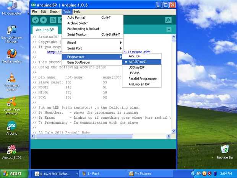Expand the Java taskbar group arrow
Screen dimensions: 237x178
pyautogui.click(x=77, y=174)
